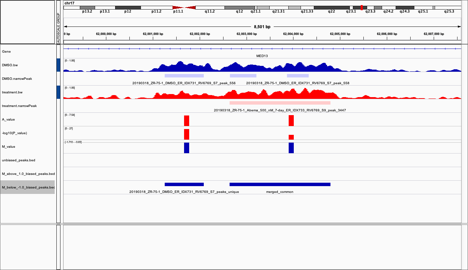Click the q24.3 cytoband
This screenshot has height=270, width=468.
pos(405,7)
